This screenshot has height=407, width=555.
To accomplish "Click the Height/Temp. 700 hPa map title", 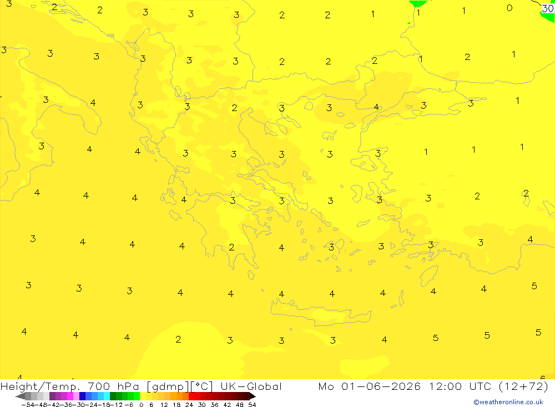I will 68,386.
